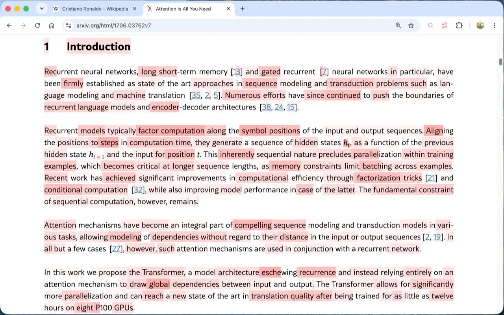504x315 pixels.
Task: Reload the arXiv page
Action: [37, 26]
